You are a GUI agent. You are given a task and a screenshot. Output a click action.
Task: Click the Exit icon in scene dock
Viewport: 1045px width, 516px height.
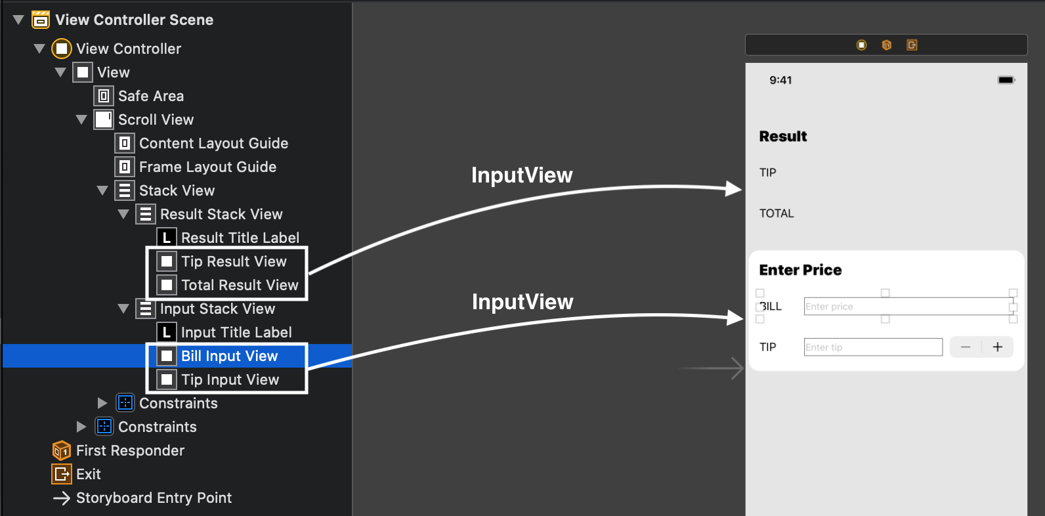(x=912, y=45)
